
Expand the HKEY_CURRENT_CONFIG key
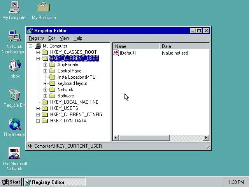point(38,115)
